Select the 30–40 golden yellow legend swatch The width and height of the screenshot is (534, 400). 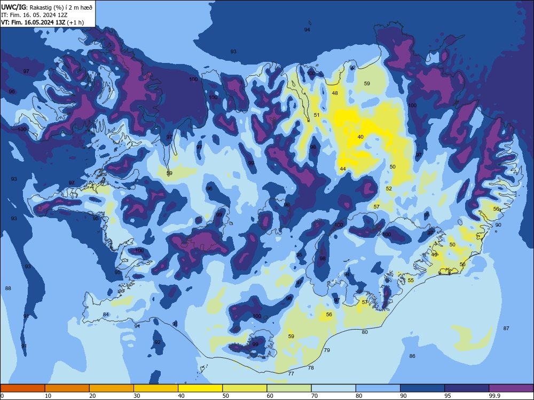156,388
